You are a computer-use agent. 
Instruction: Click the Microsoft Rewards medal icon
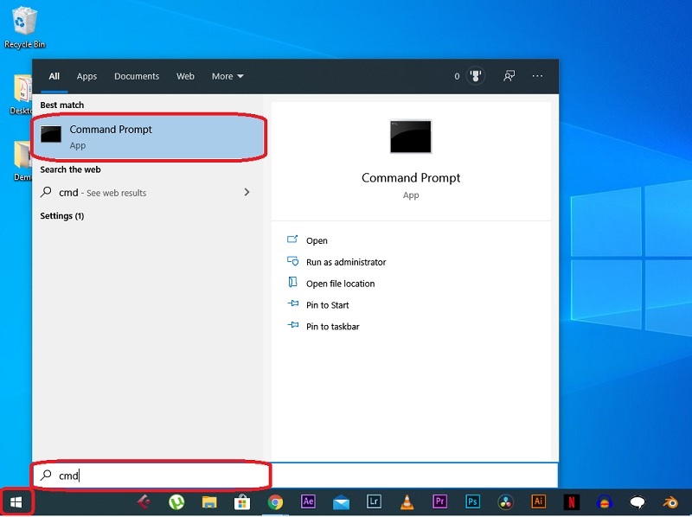[x=475, y=76]
